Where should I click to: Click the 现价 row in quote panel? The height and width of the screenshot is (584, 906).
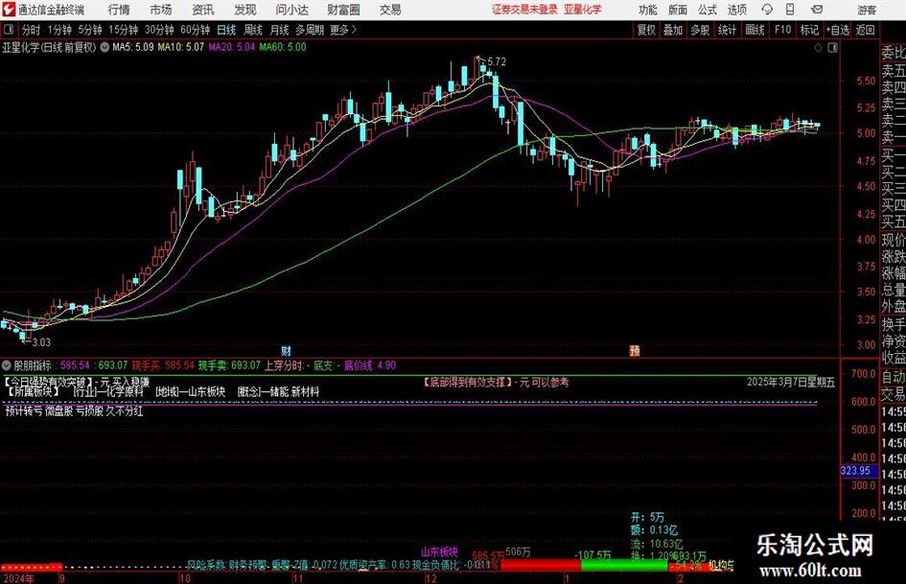(894, 240)
